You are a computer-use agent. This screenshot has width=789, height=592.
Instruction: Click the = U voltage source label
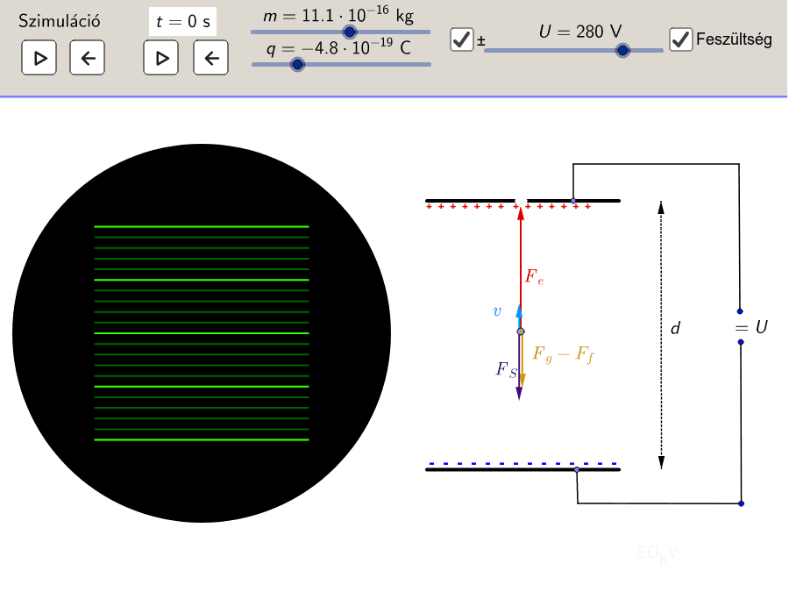tap(752, 327)
